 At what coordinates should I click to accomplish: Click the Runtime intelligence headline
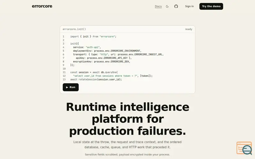(x=127, y=119)
